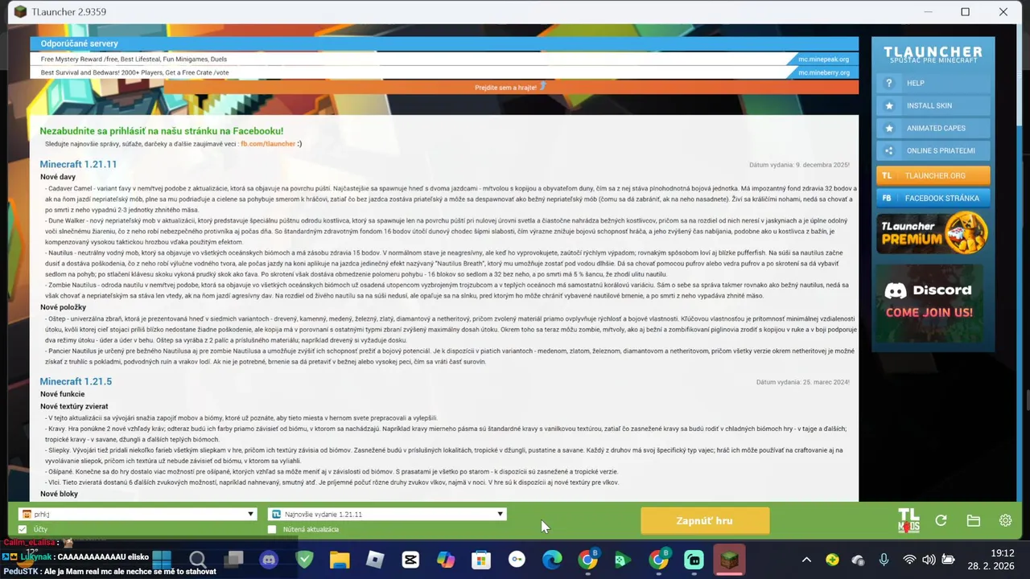Viewport: 1030px width, 579px height.
Task: Open taskbar search magnifier
Action: pos(197,560)
